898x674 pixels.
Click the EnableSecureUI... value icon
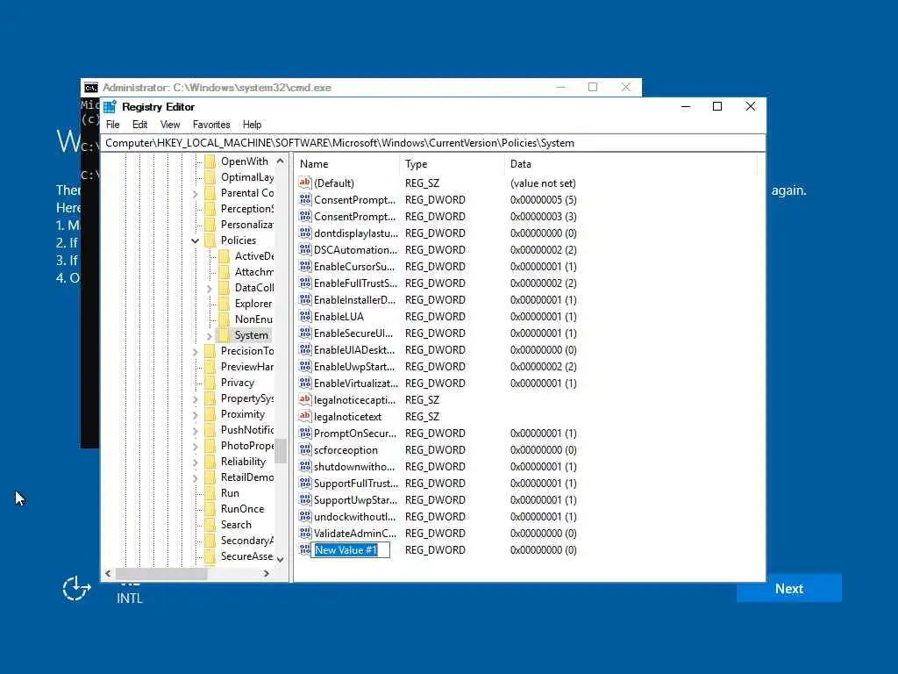coord(304,333)
